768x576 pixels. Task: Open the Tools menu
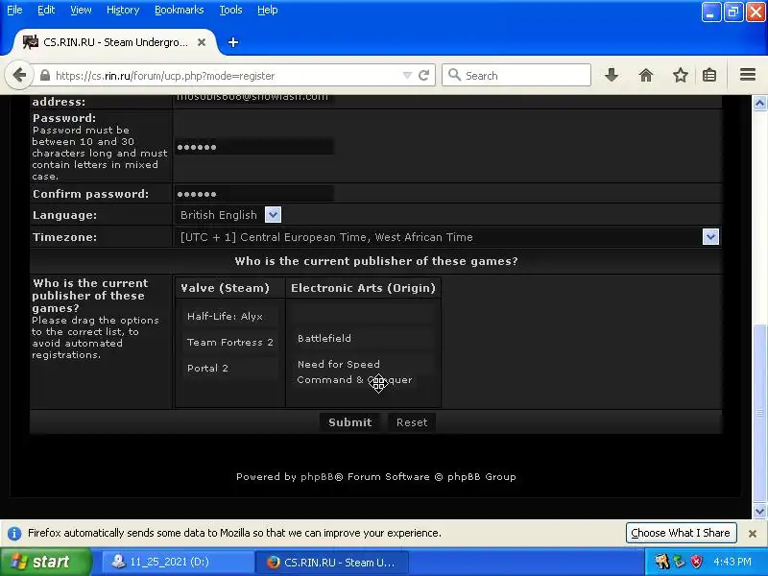click(230, 10)
